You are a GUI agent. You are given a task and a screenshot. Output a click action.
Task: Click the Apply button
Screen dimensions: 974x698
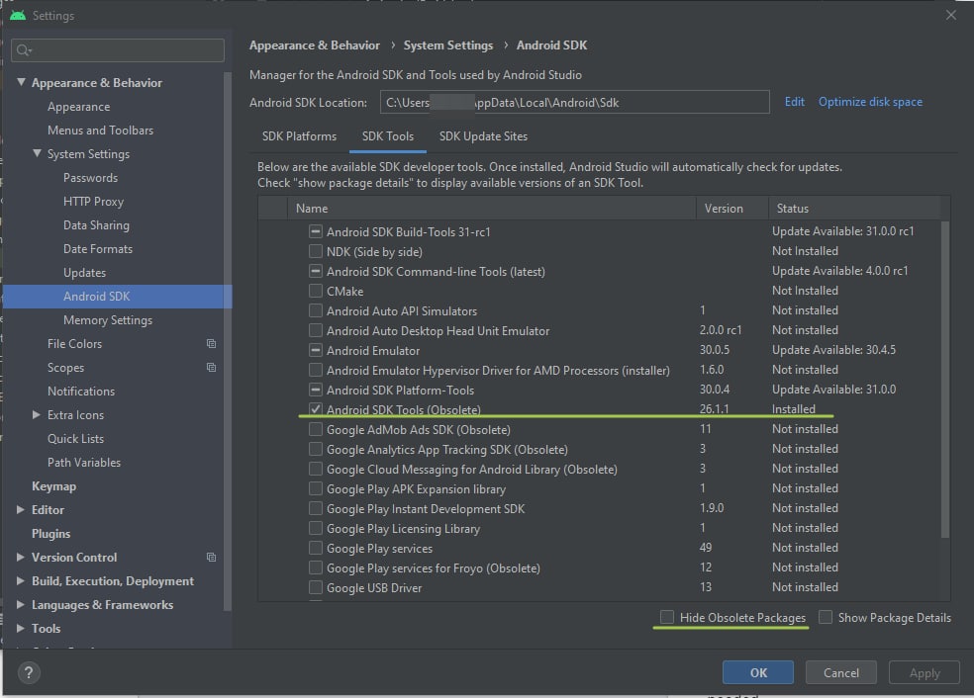(925, 672)
